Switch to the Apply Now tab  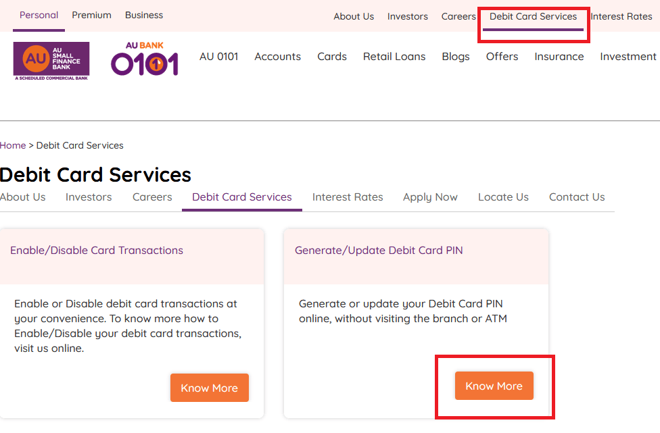430,197
